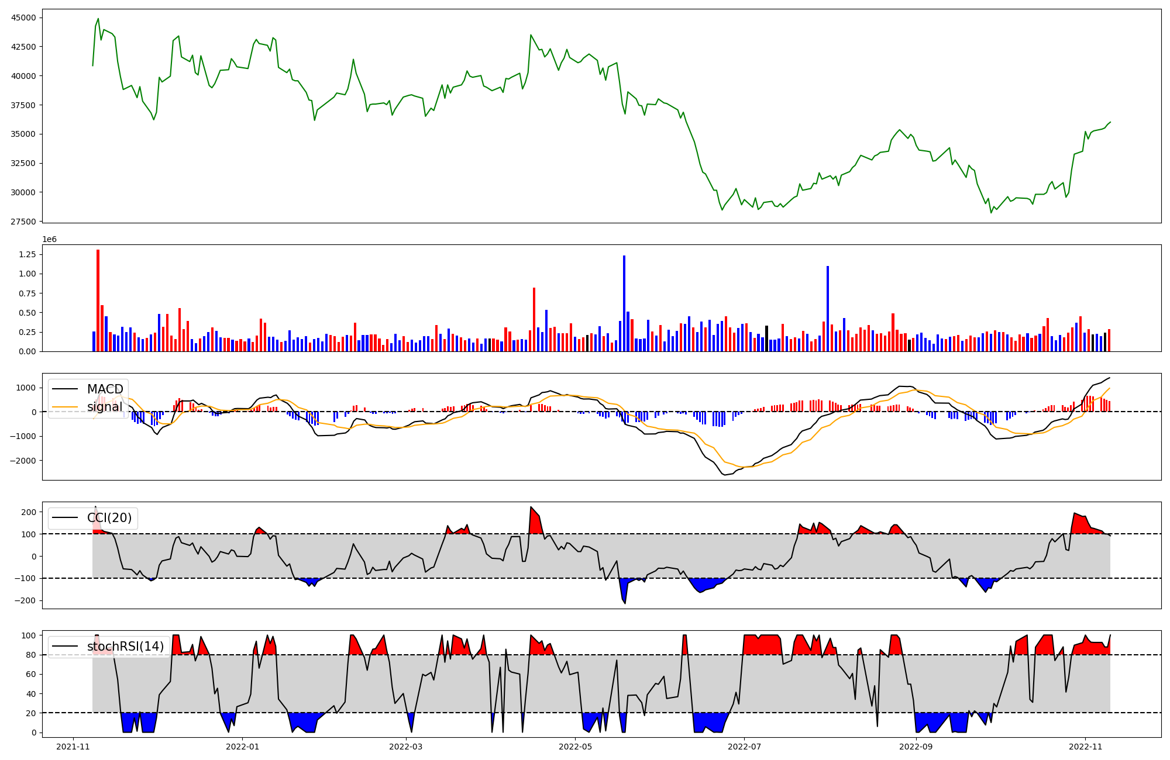Image resolution: width=1170 pixels, height=760 pixels.
Task: Click the CCI(20) legend label
Action: 109,518
